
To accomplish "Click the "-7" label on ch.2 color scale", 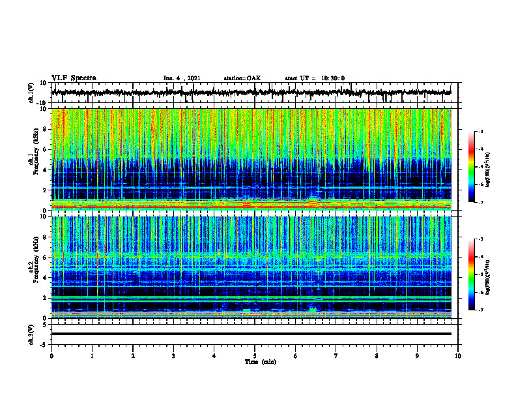I will [480, 310].
